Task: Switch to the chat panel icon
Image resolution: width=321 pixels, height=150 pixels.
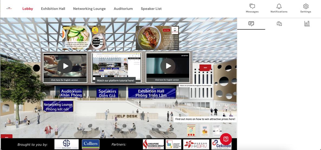Action: tap(251, 24)
